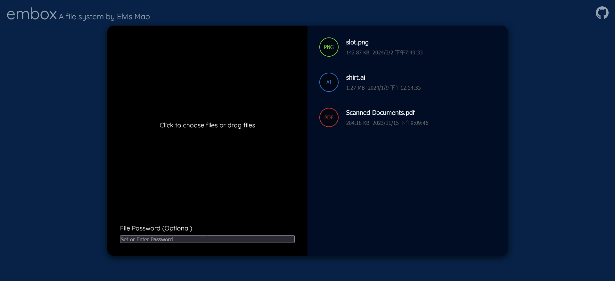Click the PDF file type icon
This screenshot has width=615, height=281.
pos(329,117)
